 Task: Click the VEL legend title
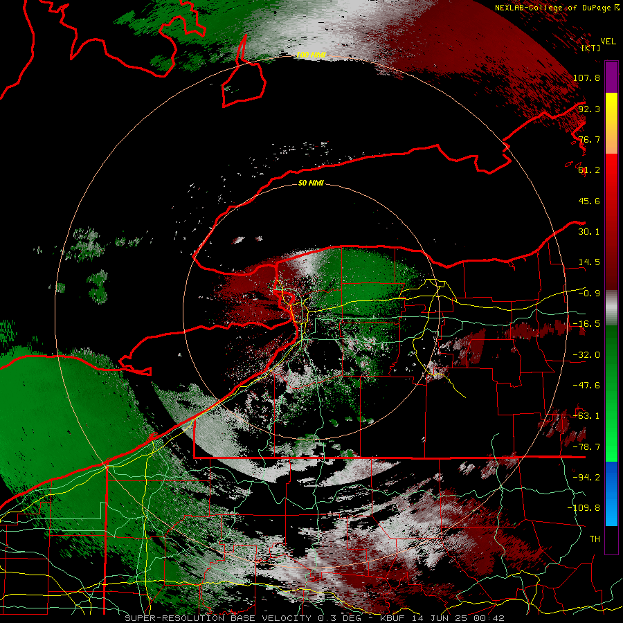[608, 41]
